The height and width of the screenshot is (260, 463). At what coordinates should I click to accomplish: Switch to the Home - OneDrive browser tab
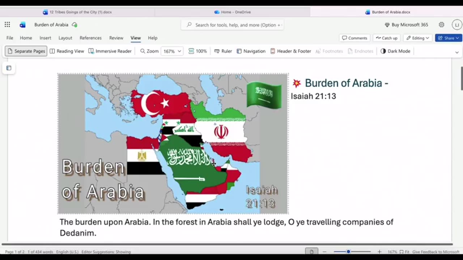pos(233,12)
